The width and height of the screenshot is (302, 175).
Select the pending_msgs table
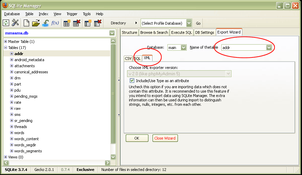[x=26, y=96]
